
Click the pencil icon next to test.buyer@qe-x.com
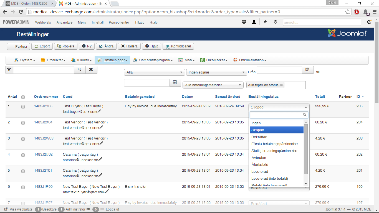[100, 111]
